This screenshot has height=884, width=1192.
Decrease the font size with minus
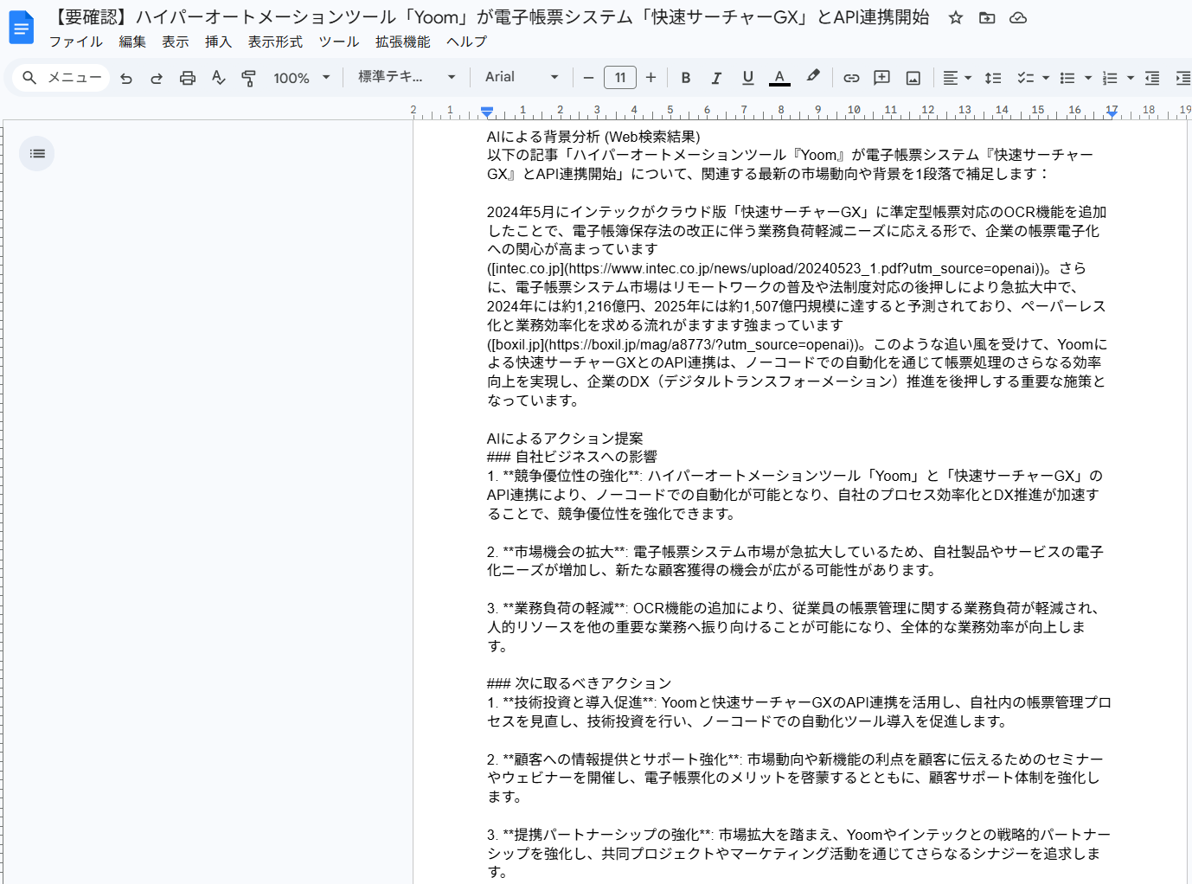tap(588, 78)
